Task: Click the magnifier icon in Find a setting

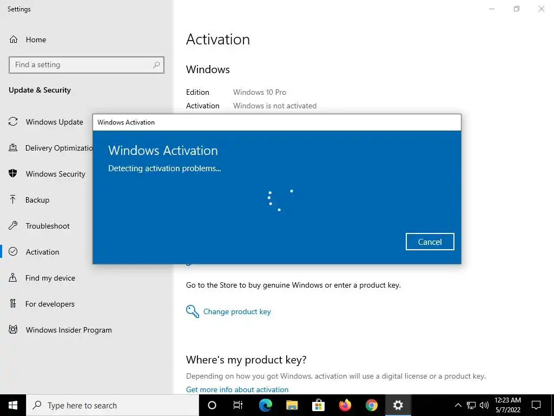Action: pos(156,65)
